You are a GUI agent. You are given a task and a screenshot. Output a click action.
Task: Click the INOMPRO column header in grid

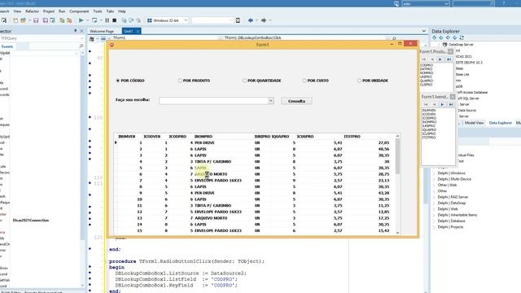click(x=204, y=137)
